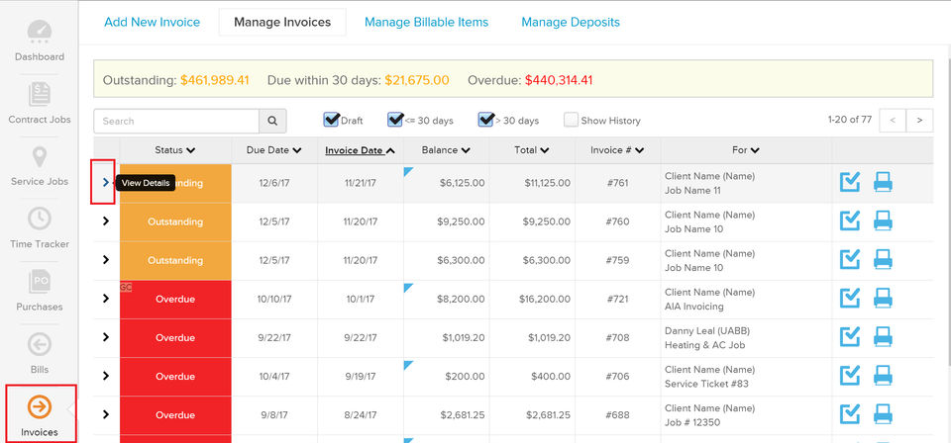951x443 pixels.
Task: Expand details for invoice #759
Action: [x=106, y=260]
